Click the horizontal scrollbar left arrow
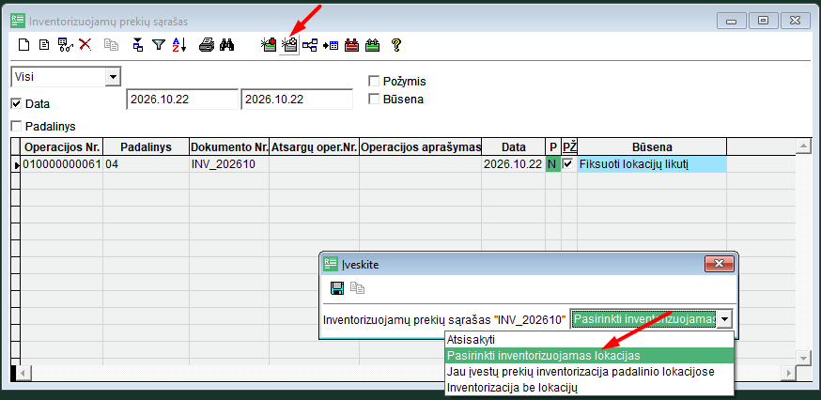Image resolution: width=821 pixels, height=400 pixels. pyautogui.click(x=24, y=374)
